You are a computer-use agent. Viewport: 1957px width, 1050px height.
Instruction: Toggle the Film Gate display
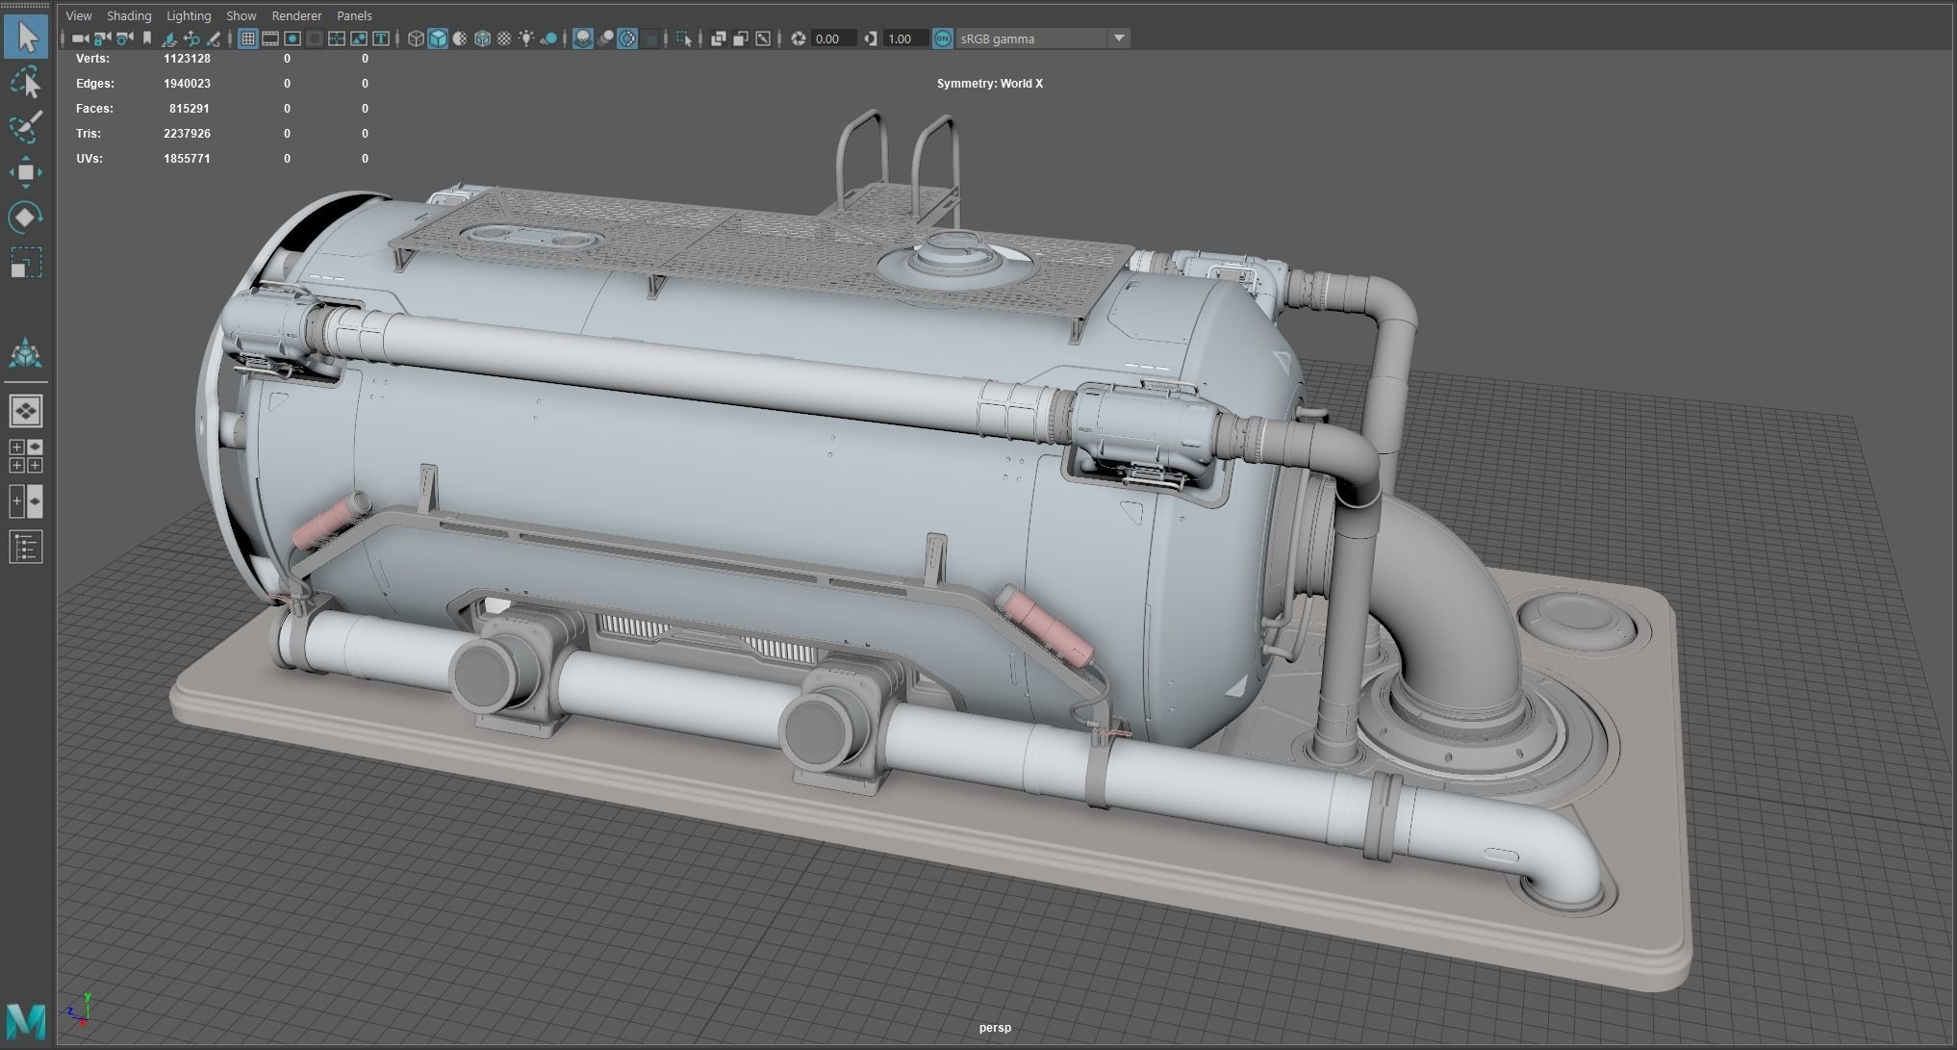click(269, 38)
